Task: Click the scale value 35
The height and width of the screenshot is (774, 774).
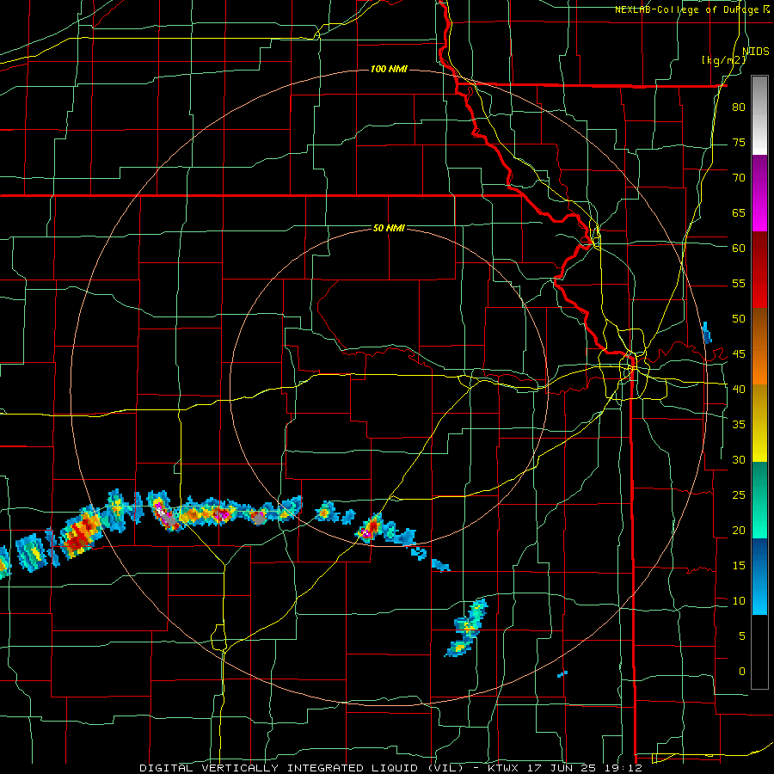Action: [739, 425]
